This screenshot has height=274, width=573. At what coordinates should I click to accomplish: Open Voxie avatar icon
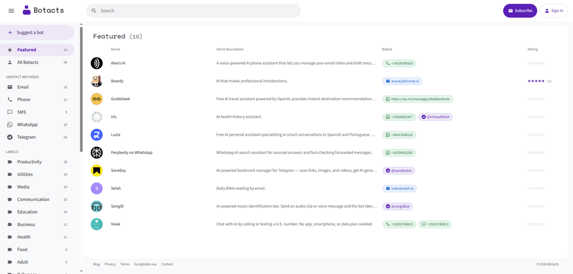coord(97,224)
